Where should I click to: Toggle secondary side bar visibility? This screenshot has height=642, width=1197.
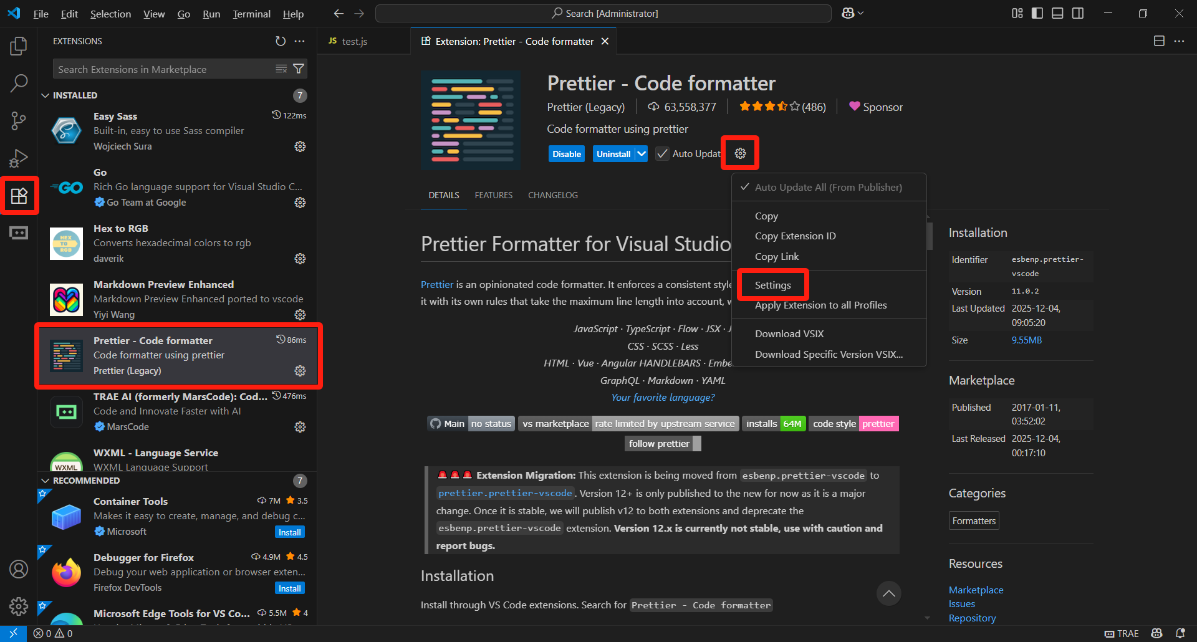(x=1078, y=13)
